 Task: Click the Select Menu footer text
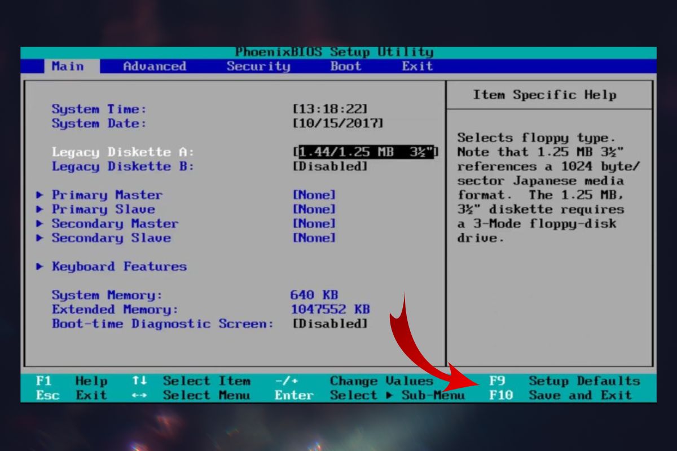(x=206, y=395)
